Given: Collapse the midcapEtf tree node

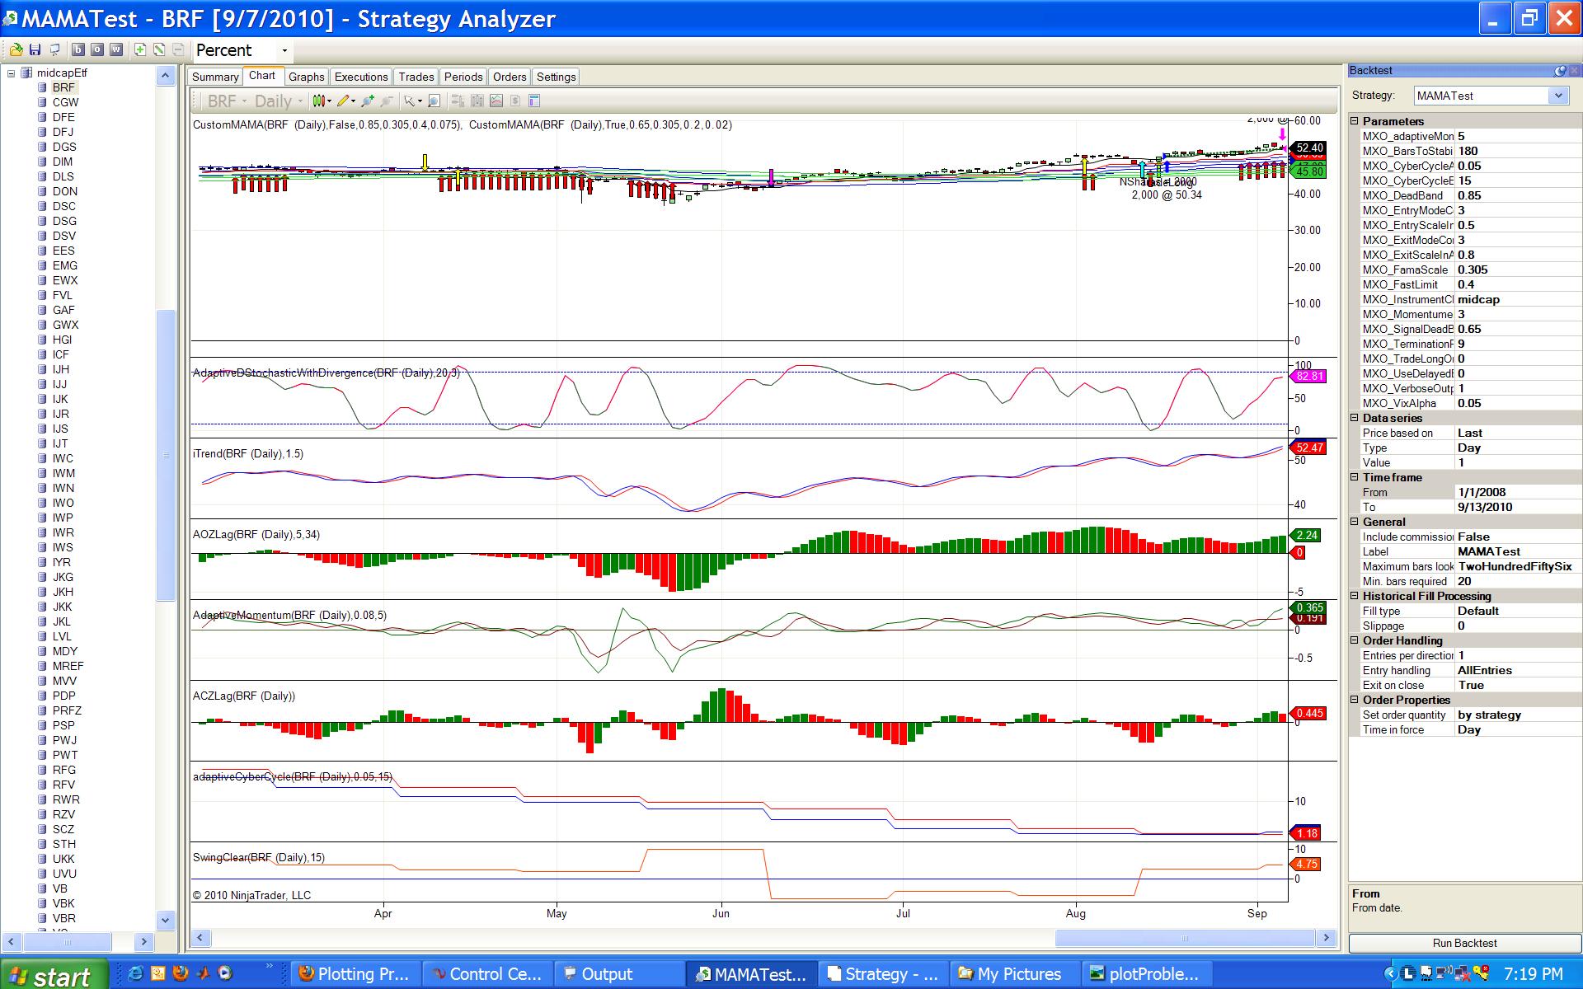Looking at the screenshot, I should click(12, 73).
